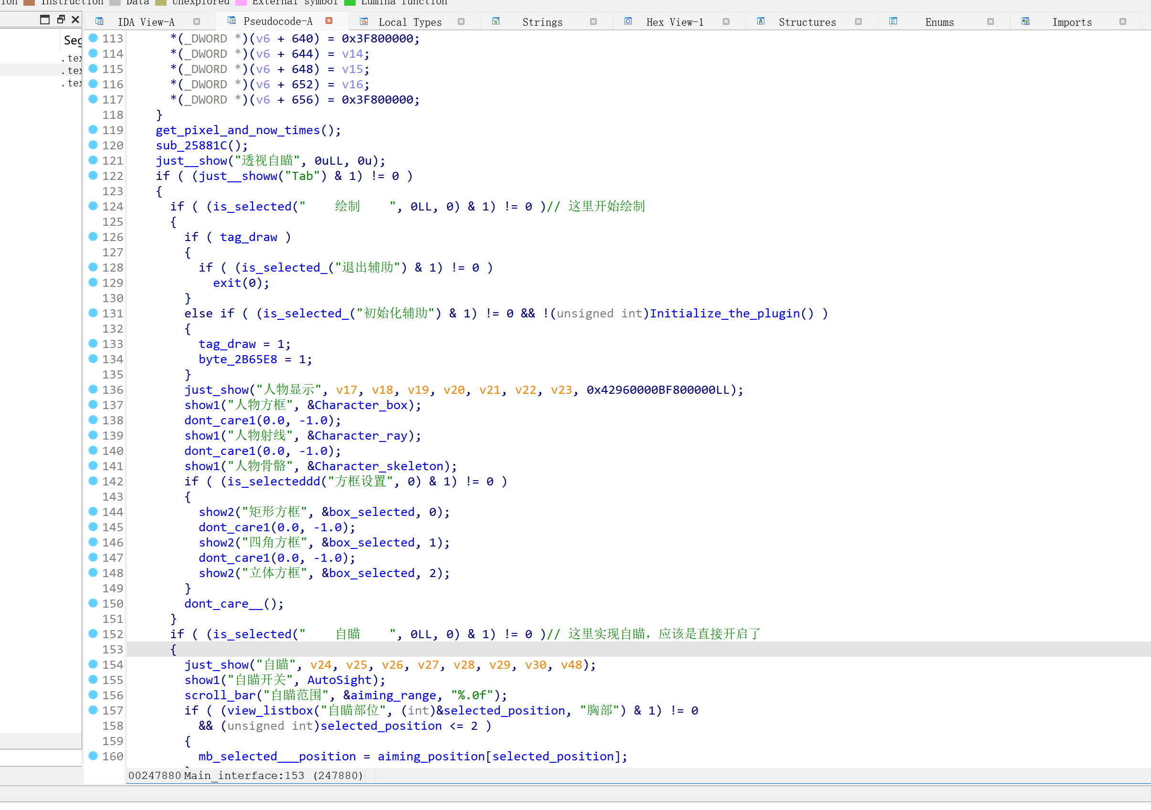Click the Hex View-1 tab icon
Image resolution: width=1151 pixels, height=810 pixels.
[628, 21]
